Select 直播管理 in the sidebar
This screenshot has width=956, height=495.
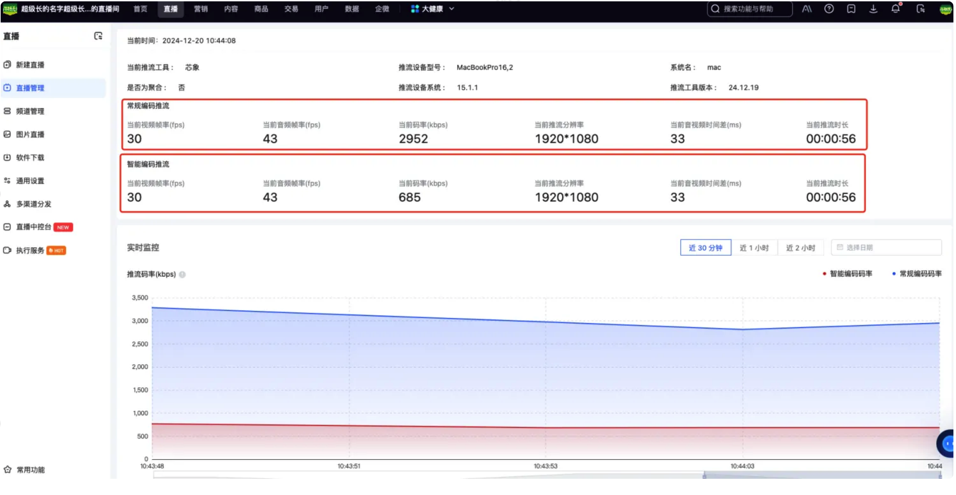click(x=53, y=88)
